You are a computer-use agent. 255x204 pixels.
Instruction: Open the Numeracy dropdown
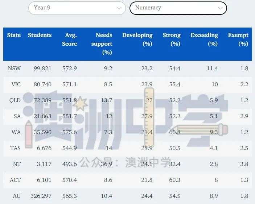[x=178, y=8]
